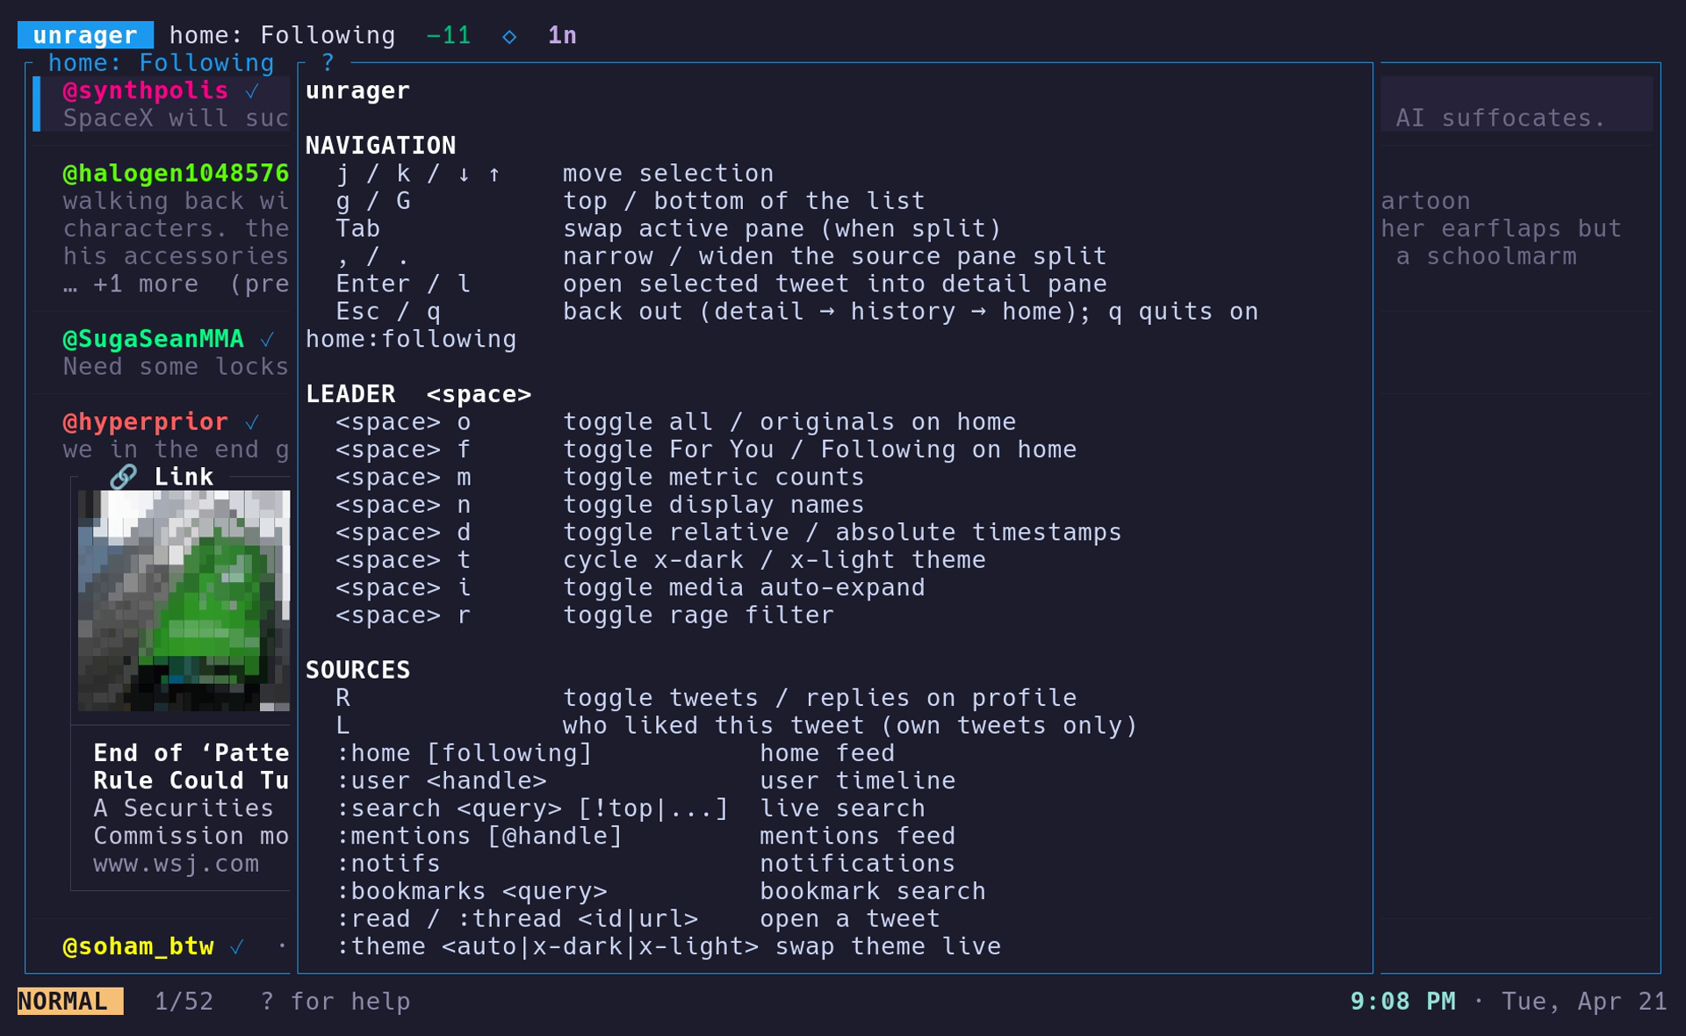Screen dimensions: 1686x1036
Task: Open the www.wsj.com link
Action: pos(175,863)
